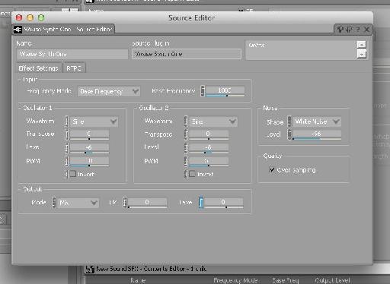Click the Base Freq column header in Contents Editor
This screenshot has height=284, width=390.
pos(286,280)
